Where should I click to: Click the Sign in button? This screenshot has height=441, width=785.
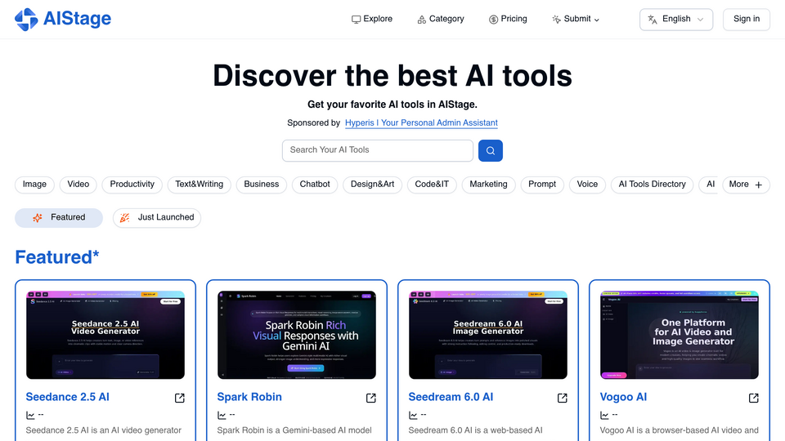click(x=747, y=20)
